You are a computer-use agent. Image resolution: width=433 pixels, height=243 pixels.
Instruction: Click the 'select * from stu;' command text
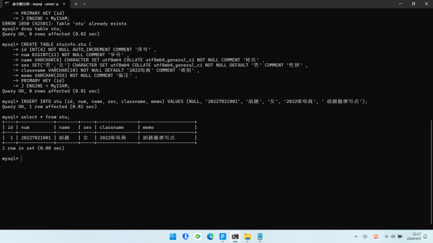point(45,117)
